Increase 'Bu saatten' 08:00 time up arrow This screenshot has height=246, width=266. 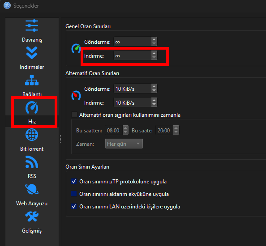[125, 128]
